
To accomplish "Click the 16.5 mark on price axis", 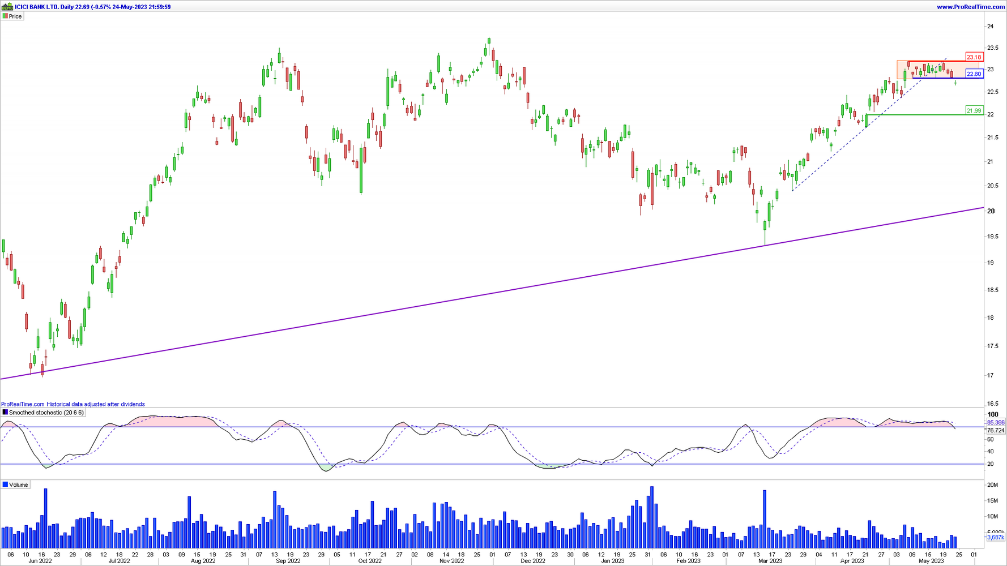I will pyautogui.click(x=993, y=404).
